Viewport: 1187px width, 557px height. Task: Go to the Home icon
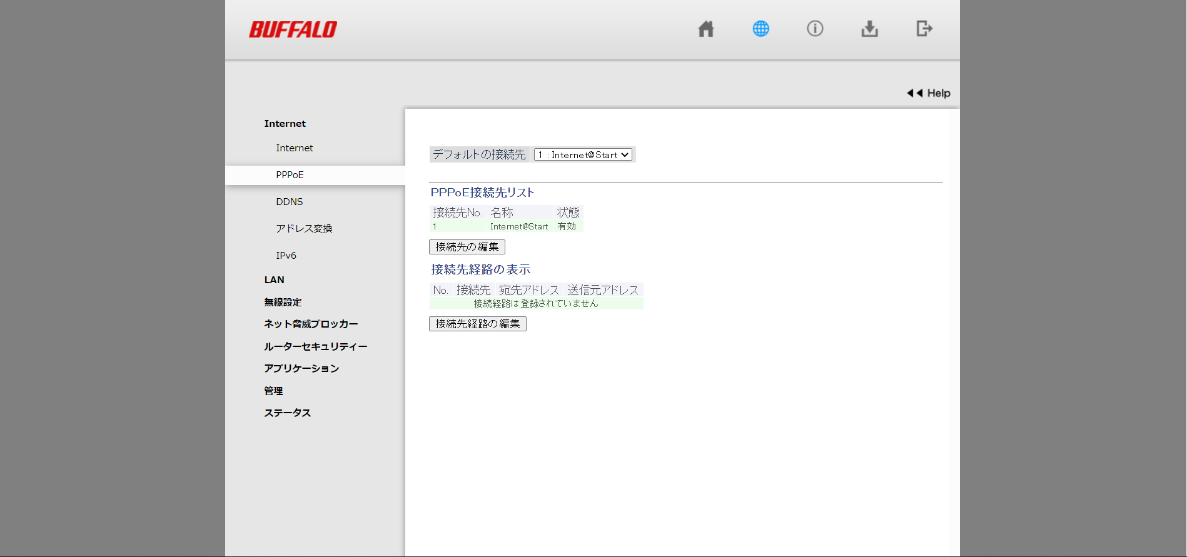click(x=706, y=29)
